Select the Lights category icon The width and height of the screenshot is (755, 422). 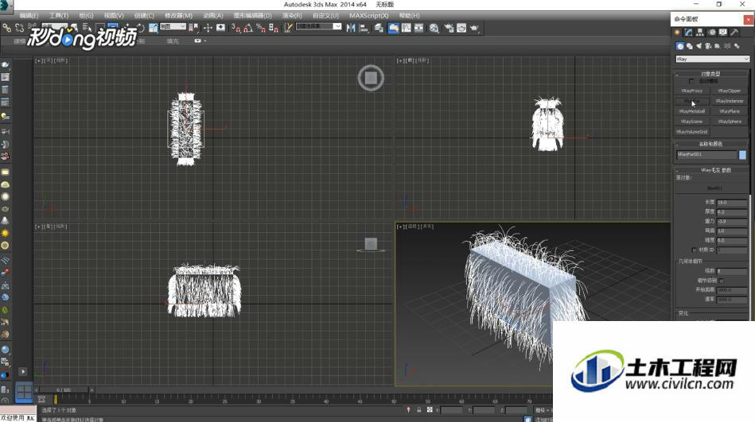coord(699,46)
